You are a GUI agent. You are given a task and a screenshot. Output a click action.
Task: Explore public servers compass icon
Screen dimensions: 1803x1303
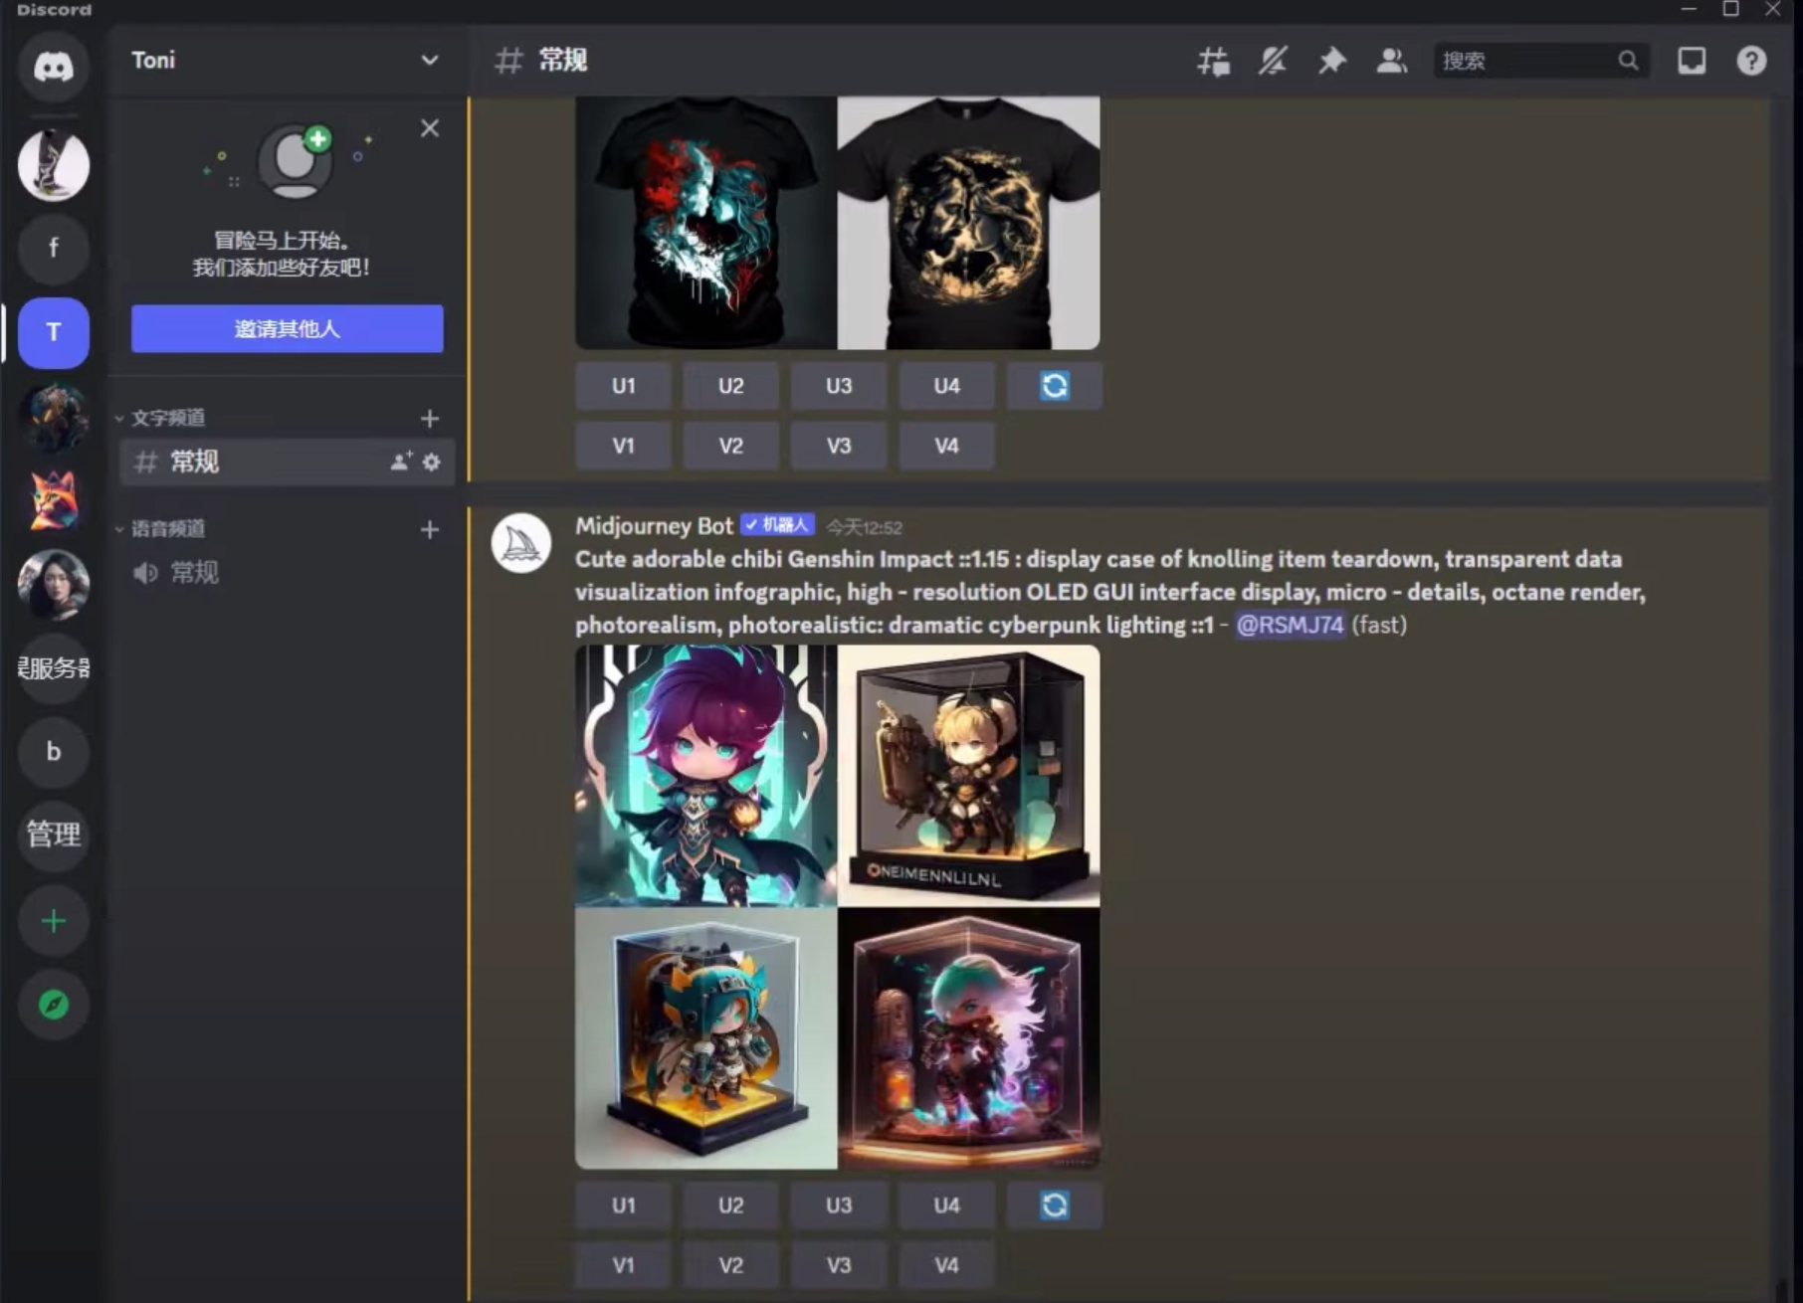click(x=54, y=1005)
